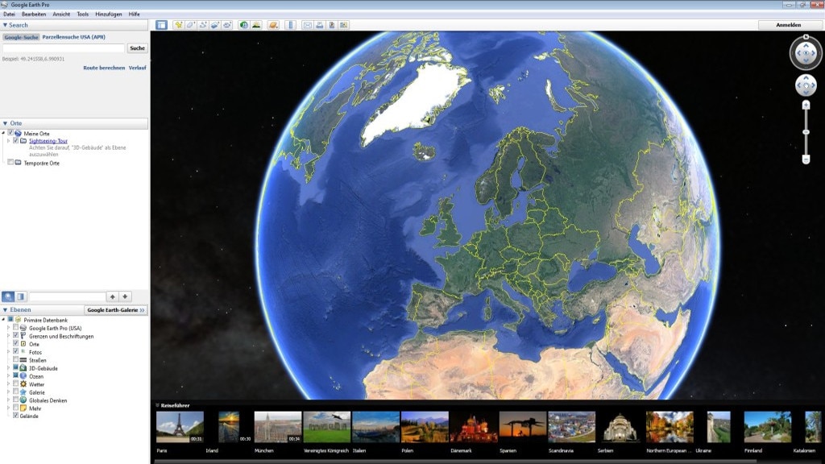Click the Wetter sun layer icon
This screenshot has width=825, height=464.
[23, 384]
